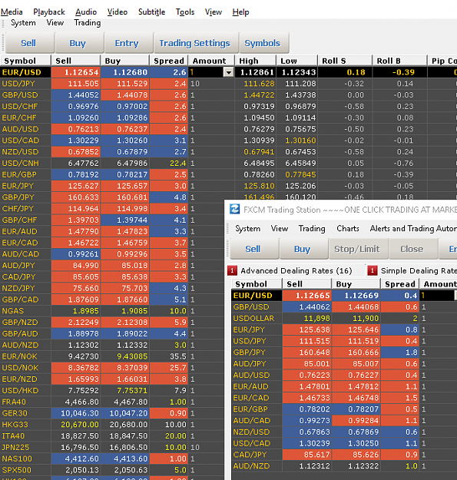This screenshot has height=480, width=457.
Task: Open the Help menu
Action: point(240,12)
